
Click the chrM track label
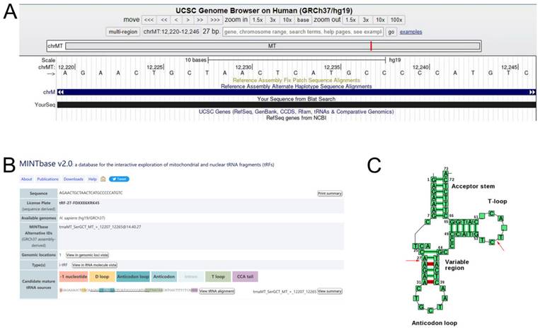[x=49, y=92]
